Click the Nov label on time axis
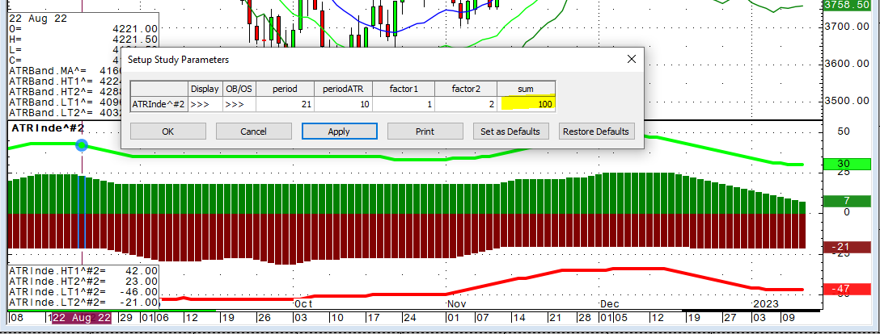 [x=457, y=304]
